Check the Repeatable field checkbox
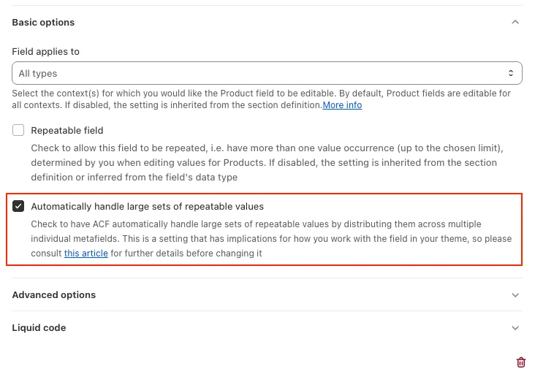Image resolution: width=535 pixels, height=377 pixels. (18, 130)
